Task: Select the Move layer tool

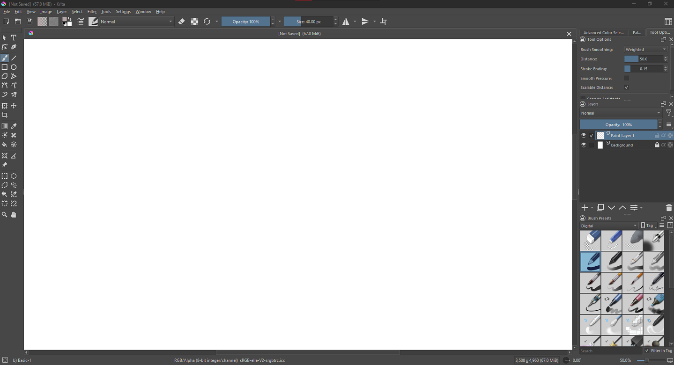Action: coord(14,106)
